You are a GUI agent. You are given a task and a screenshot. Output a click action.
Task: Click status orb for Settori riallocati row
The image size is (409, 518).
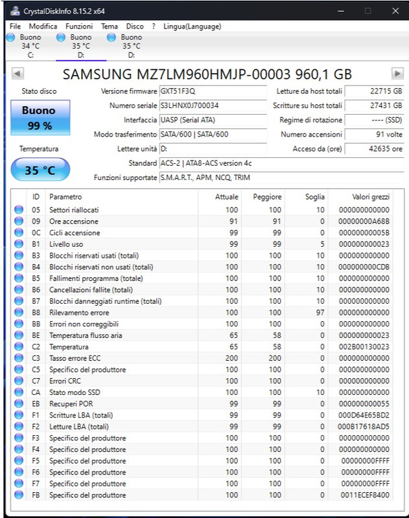click(19, 209)
